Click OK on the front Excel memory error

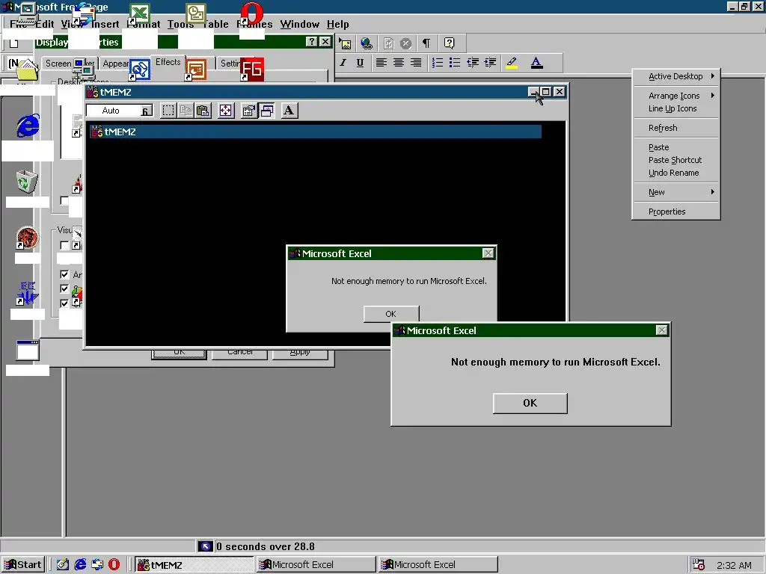point(530,403)
